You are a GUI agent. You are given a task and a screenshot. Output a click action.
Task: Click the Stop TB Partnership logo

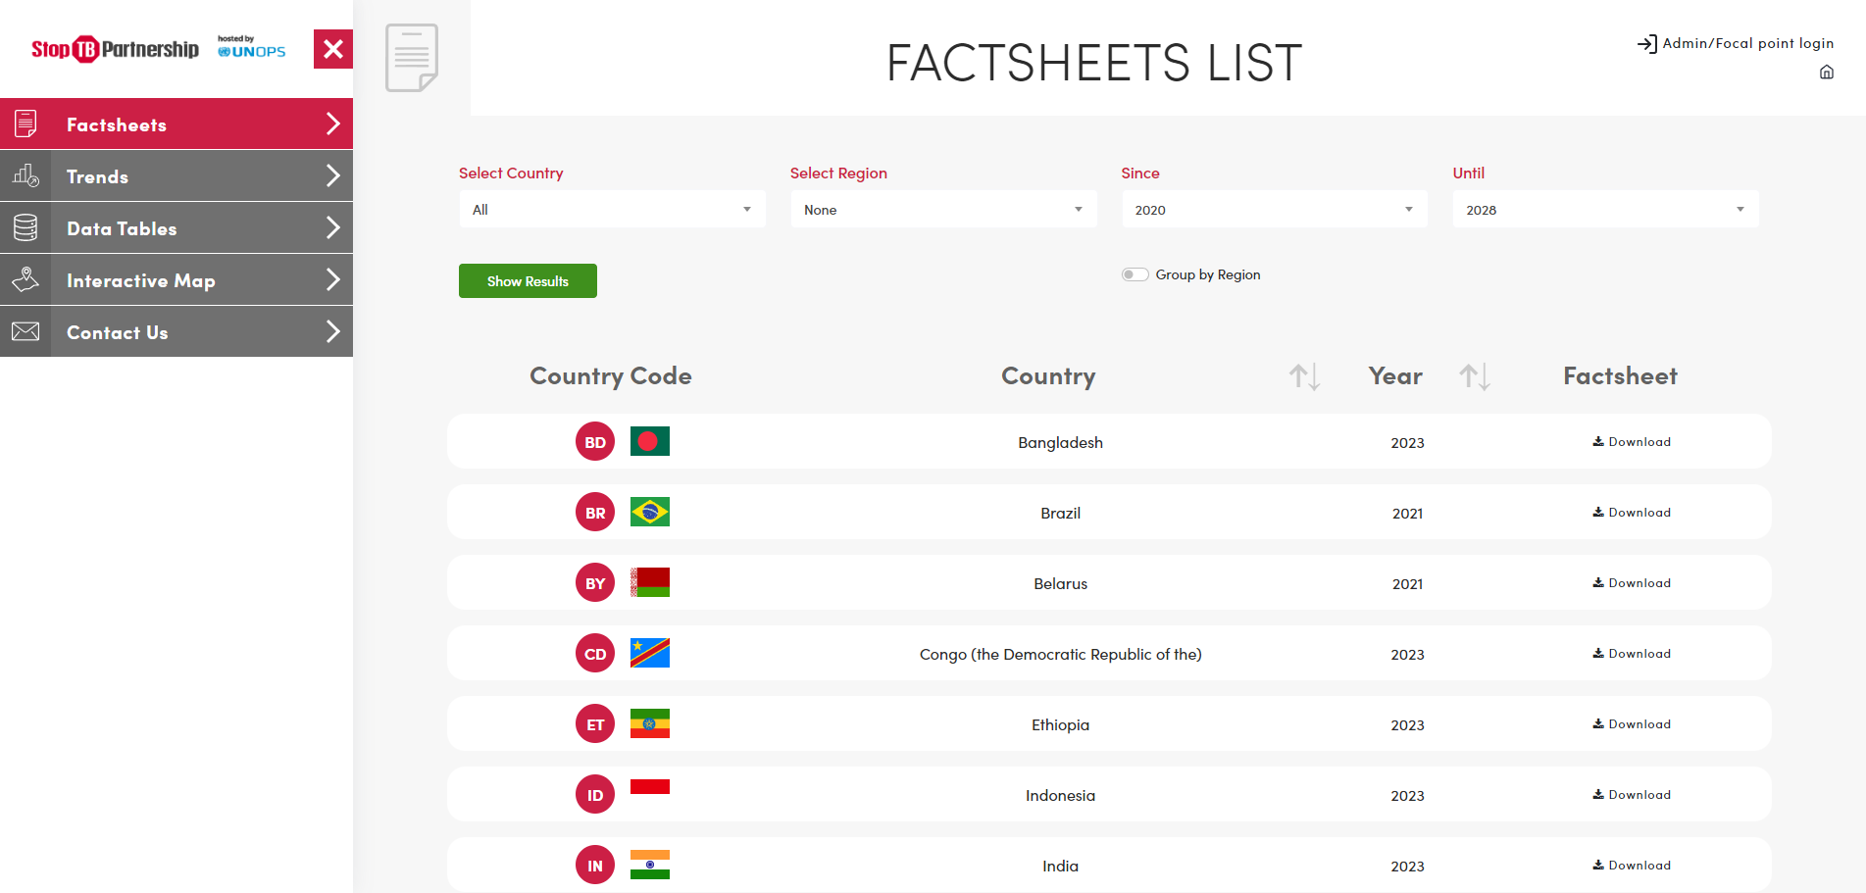tap(116, 49)
